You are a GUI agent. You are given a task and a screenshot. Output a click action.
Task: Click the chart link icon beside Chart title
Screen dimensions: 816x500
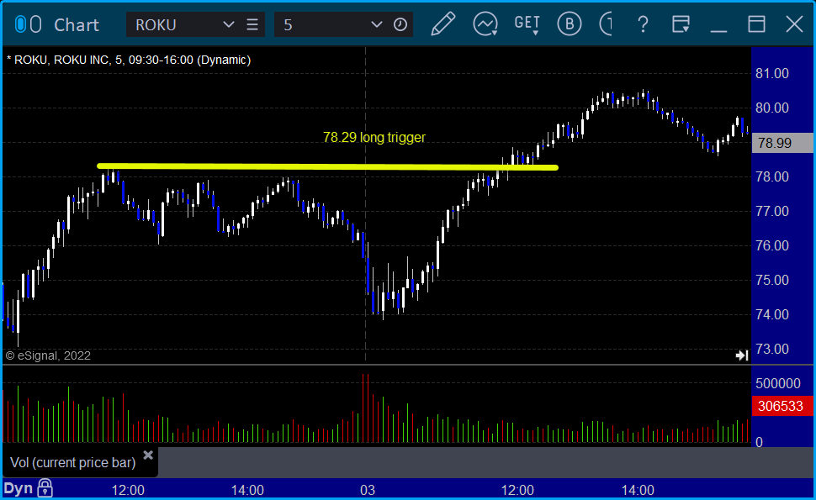[28, 24]
